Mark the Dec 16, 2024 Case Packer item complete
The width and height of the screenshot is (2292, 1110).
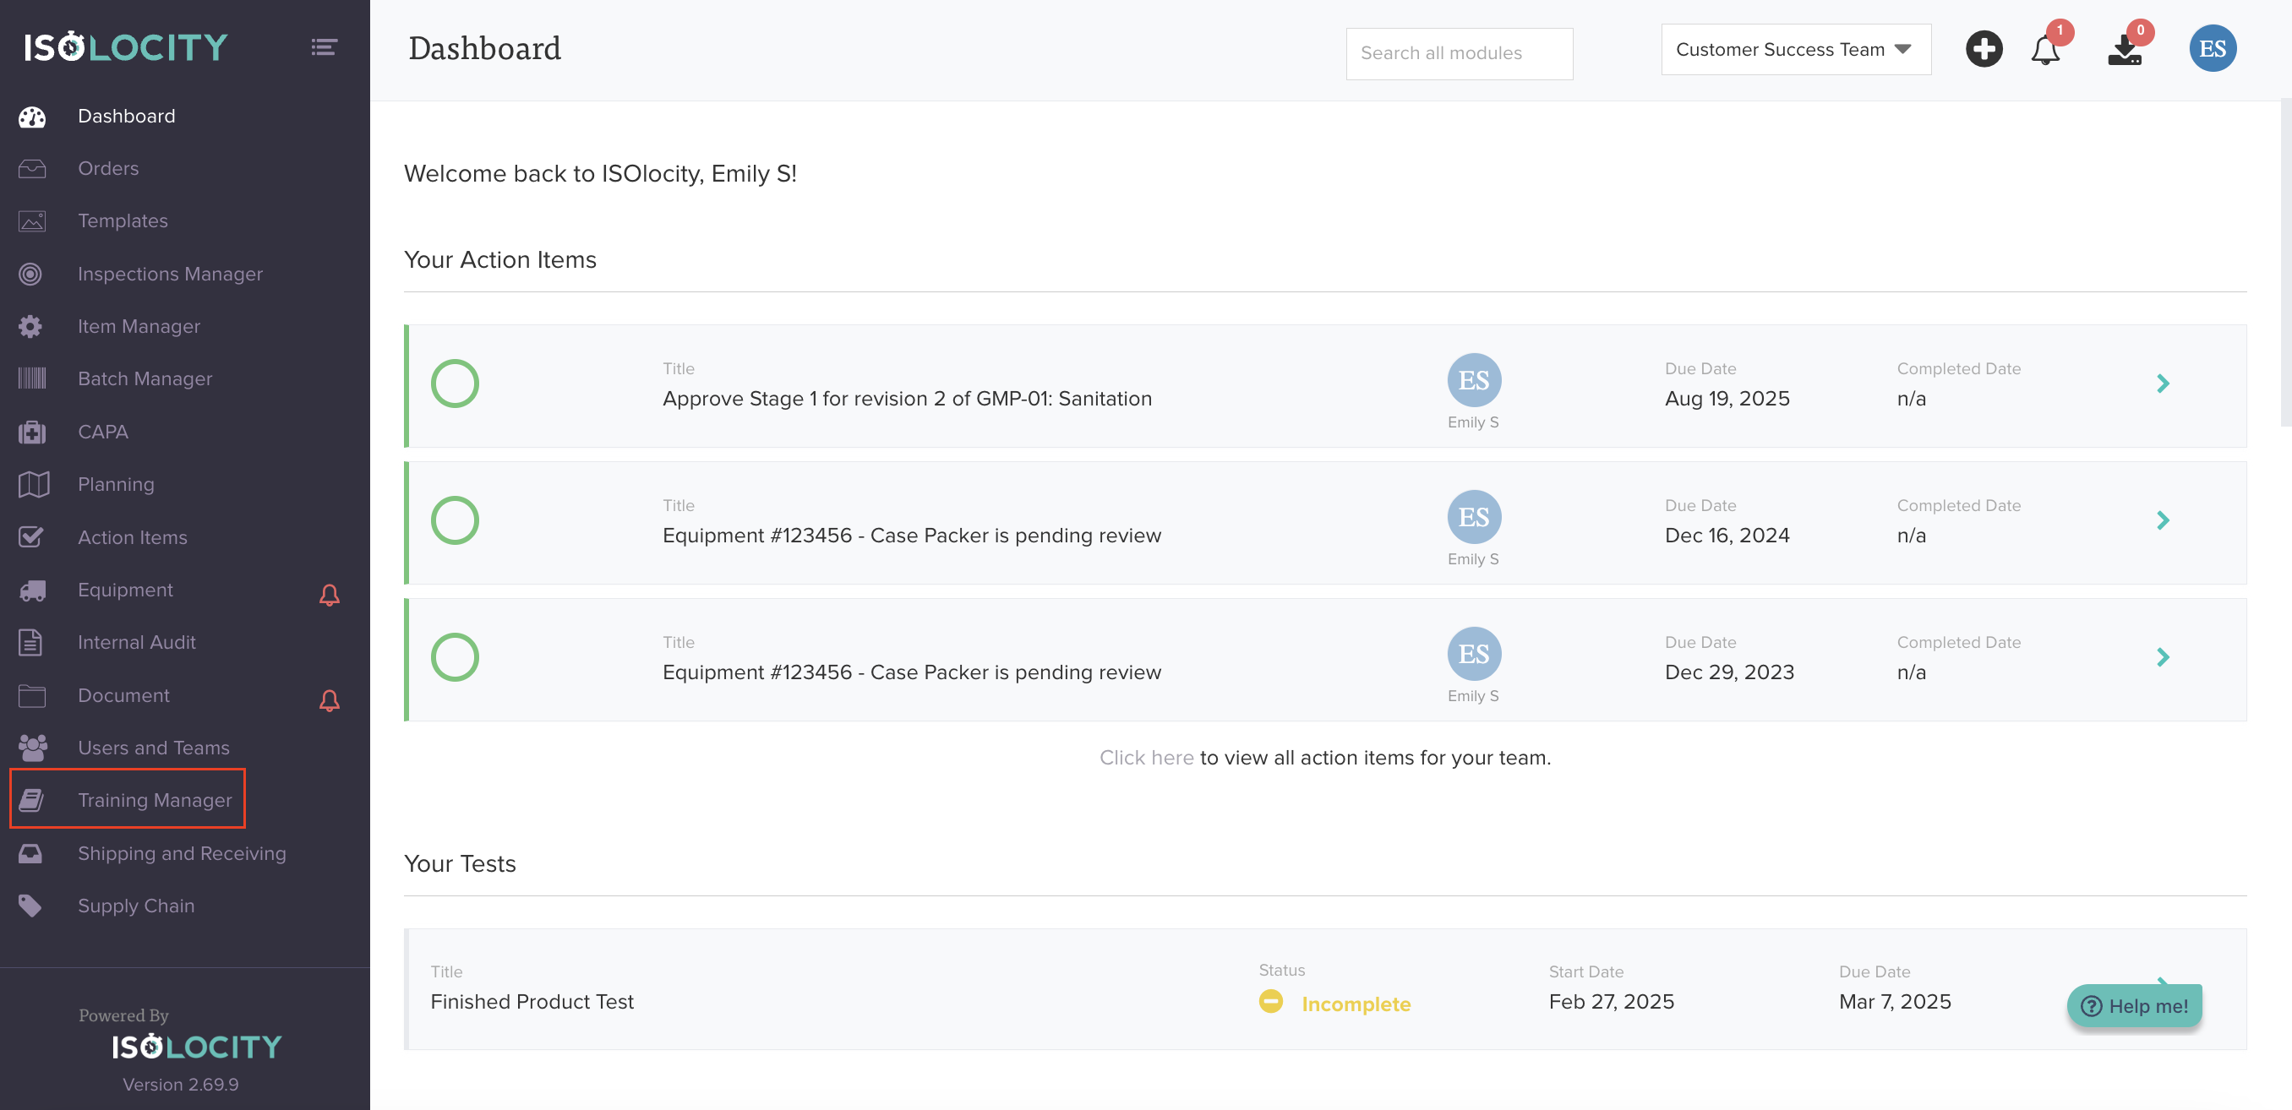(x=455, y=520)
